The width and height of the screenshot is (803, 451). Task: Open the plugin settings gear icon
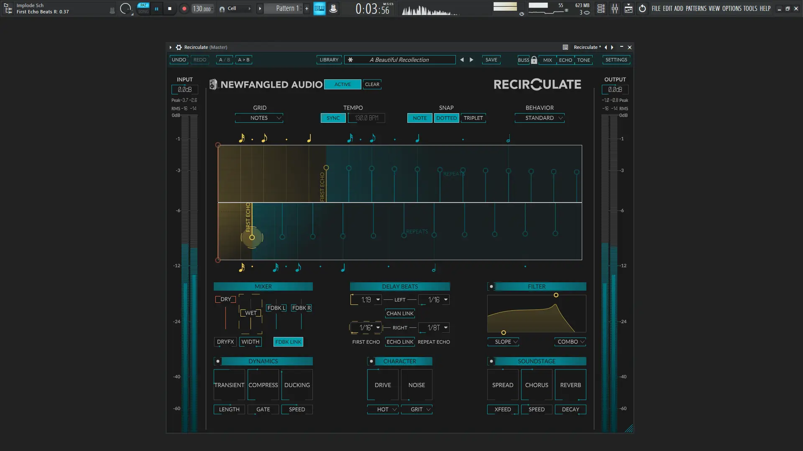click(x=179, y=47)
